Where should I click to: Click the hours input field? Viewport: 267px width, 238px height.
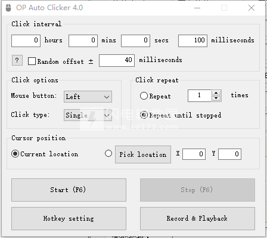pyautogui.click(x=26, y=41)
